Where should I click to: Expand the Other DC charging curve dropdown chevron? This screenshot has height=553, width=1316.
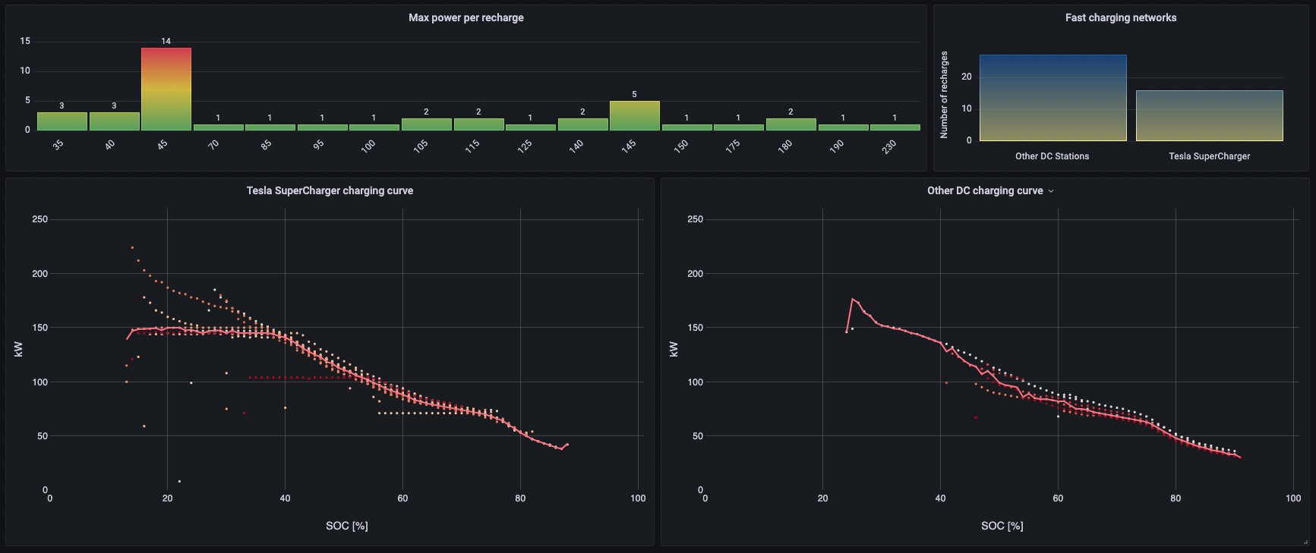[x=1051, y=191]
